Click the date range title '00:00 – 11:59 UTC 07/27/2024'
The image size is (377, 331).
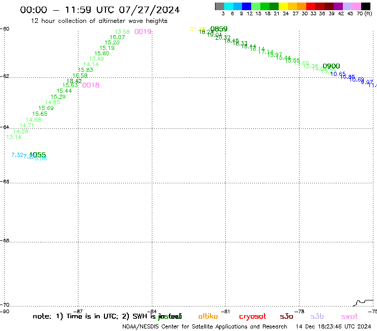pos(100,10)
